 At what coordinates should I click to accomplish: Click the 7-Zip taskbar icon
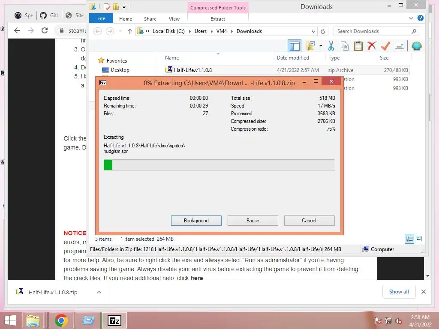coord(114,320)
